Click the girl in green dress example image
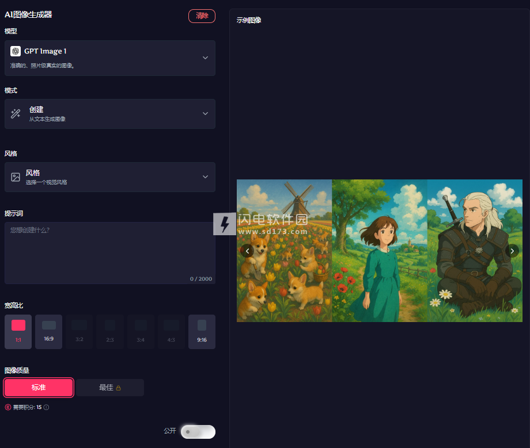This screenshot has width=530, height=448. click(x=380, y=251)
